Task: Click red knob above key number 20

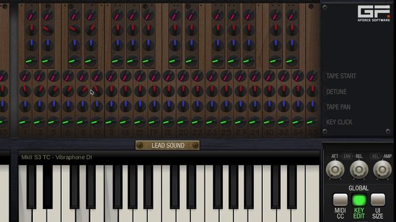Action: [x=183, y=91]
